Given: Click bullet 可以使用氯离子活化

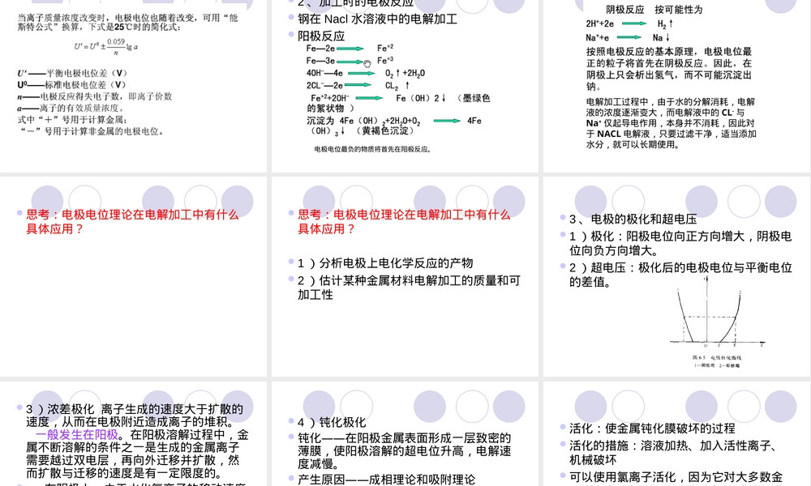Looking at the screenshot, I should click(x=676, y=477).
